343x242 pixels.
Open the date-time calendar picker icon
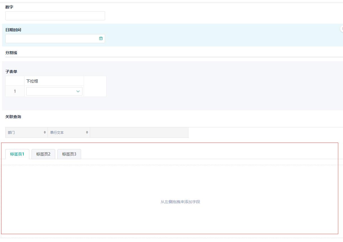point(101,39)
